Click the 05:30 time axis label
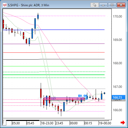 tap(16, 123)
